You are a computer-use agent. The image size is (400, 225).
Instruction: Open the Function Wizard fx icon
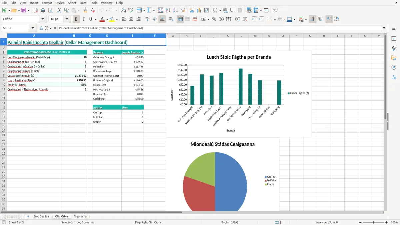[x=42, y=28]
